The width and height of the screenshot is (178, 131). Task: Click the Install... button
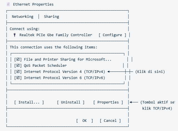point(29,102)
